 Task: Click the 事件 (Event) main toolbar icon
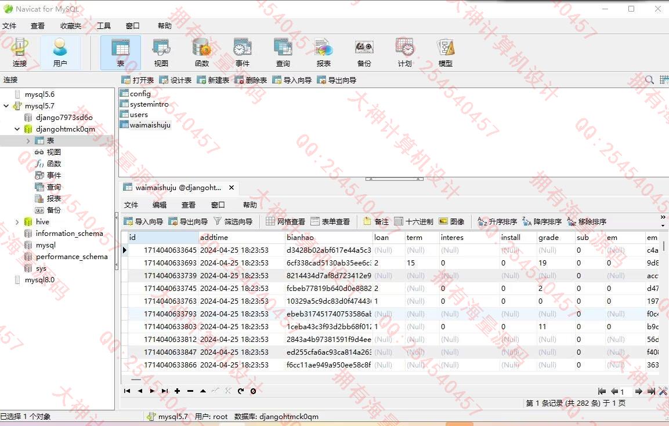(243, 52)
